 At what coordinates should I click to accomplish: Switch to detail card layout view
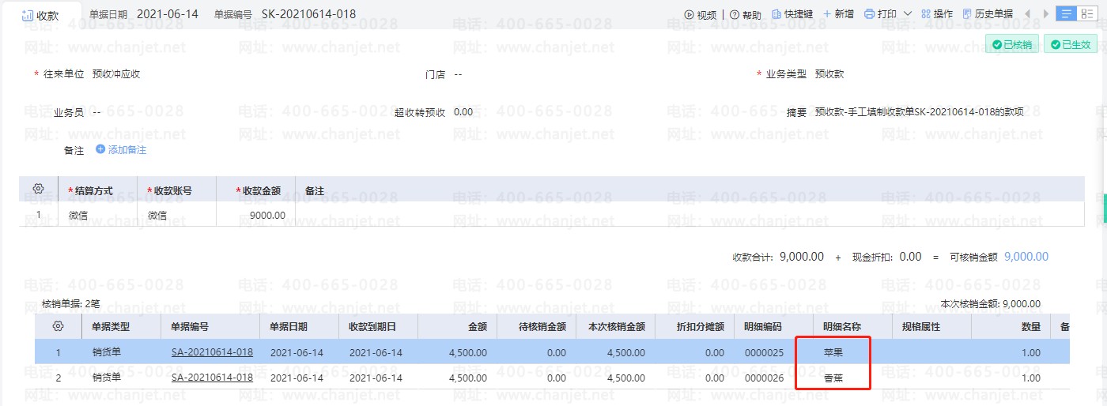[x=1087, y=14]
